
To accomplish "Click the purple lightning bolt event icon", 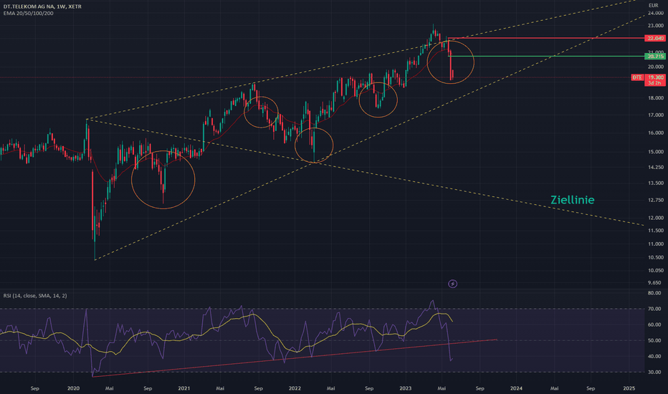I will [x=452, y=284].
